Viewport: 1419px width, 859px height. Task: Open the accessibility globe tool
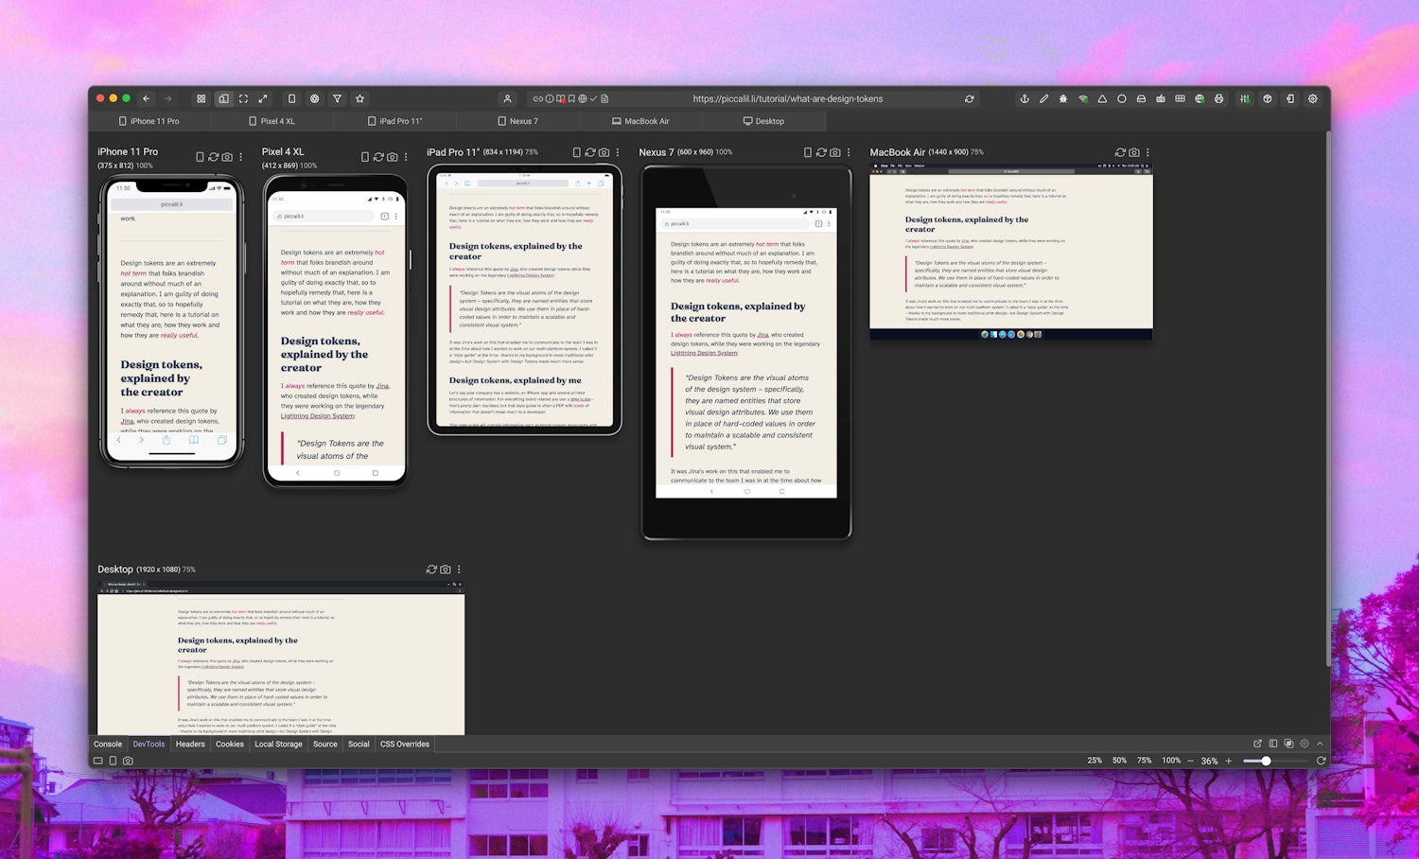click(1200, 98)
